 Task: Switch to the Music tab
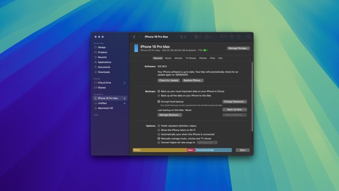point(168,58)
